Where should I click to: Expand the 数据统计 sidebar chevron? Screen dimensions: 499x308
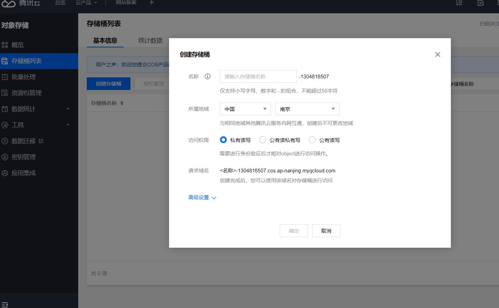point(68,109)
